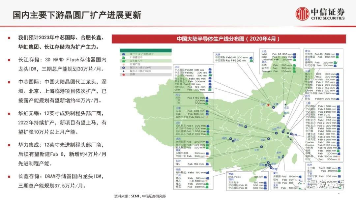This screenshot has width=356, height=200.
Task: Click the Zhuhai callout row Fab1 150 mm
Action: (192, 173)
